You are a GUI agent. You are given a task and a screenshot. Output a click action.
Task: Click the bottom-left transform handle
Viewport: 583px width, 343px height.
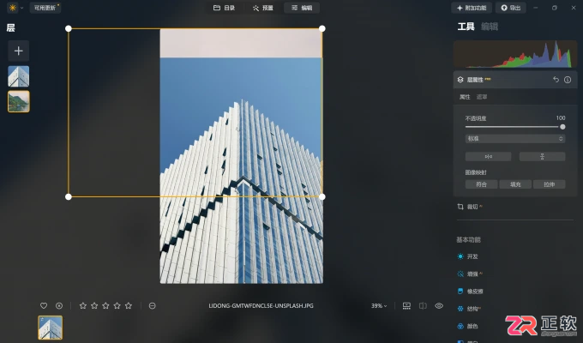coord(69,197)
